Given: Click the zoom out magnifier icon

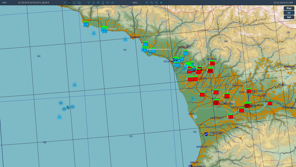Looking at the screenshot, I should point(151,3).
